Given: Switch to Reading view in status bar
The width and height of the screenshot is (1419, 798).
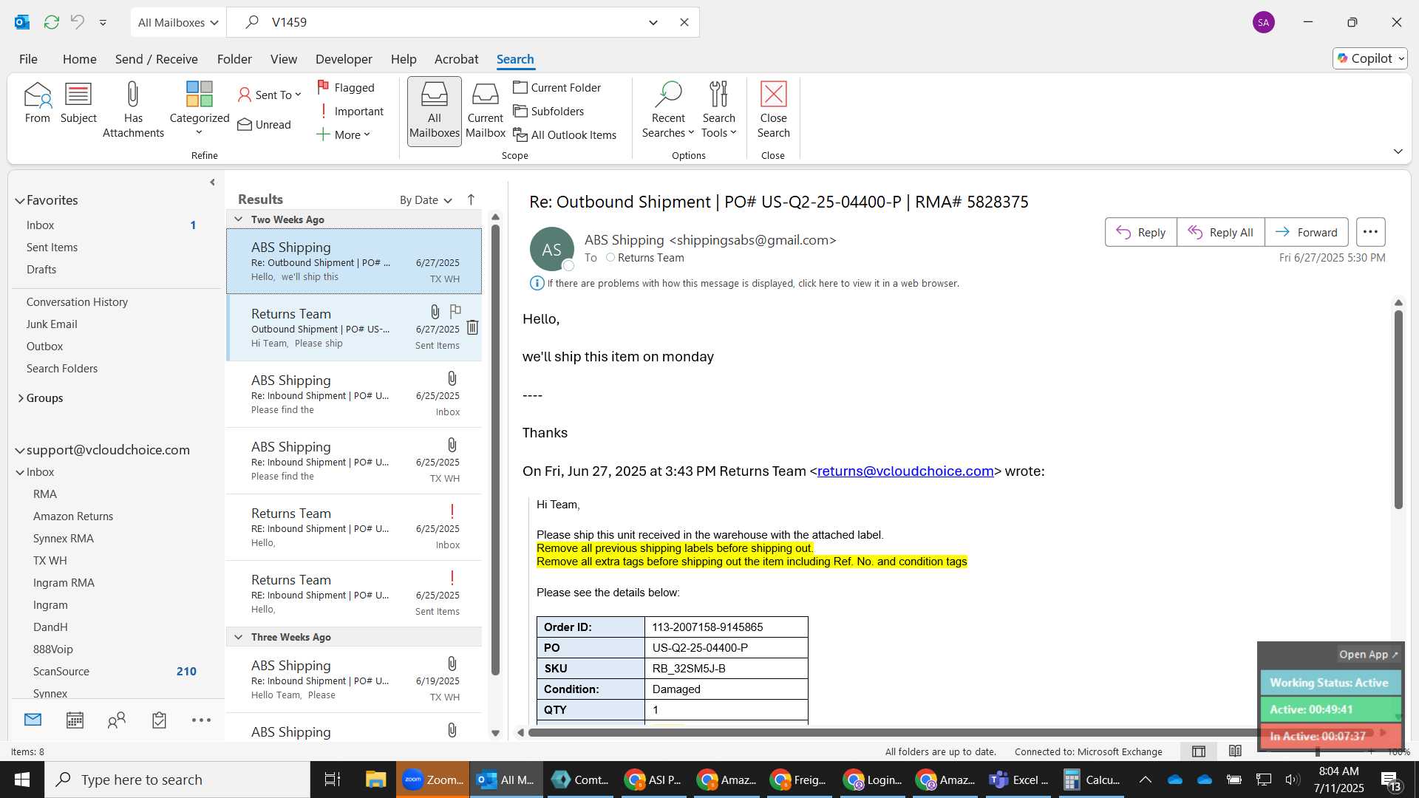Looking at the screenshot, I should click(1235, 751).
